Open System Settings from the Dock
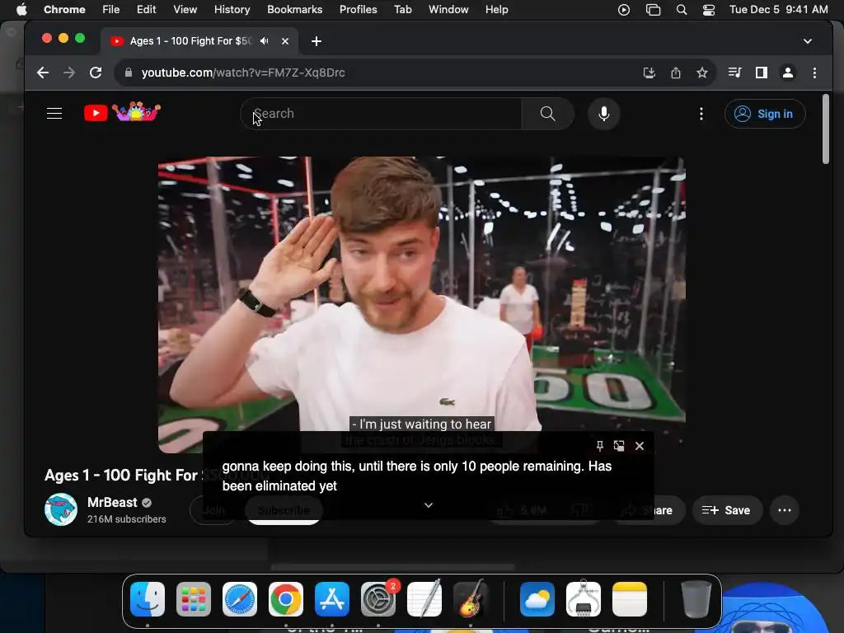Screen dimensions: 844x633 pos(378,599)
